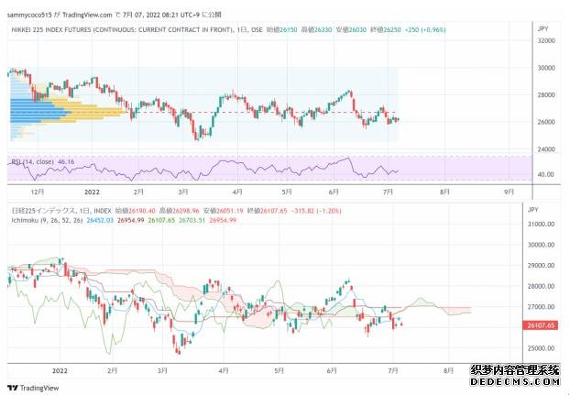
Task: Click the index close value 終値26107.65 in the legend
Action: 268,211
